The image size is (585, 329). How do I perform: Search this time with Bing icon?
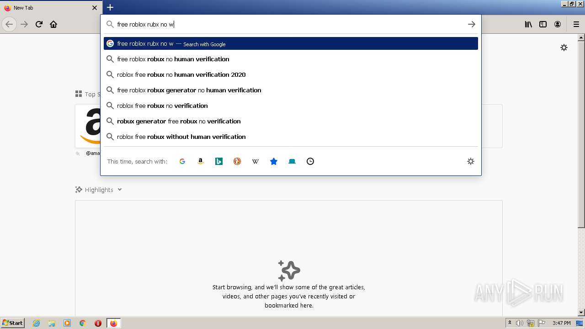219,161
